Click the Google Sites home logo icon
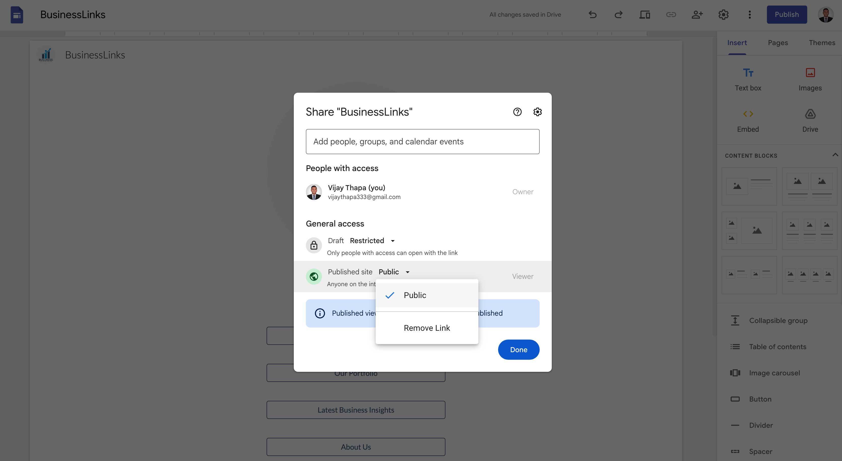Viewport: 842px width, 461px height. [x=17, y=15]
